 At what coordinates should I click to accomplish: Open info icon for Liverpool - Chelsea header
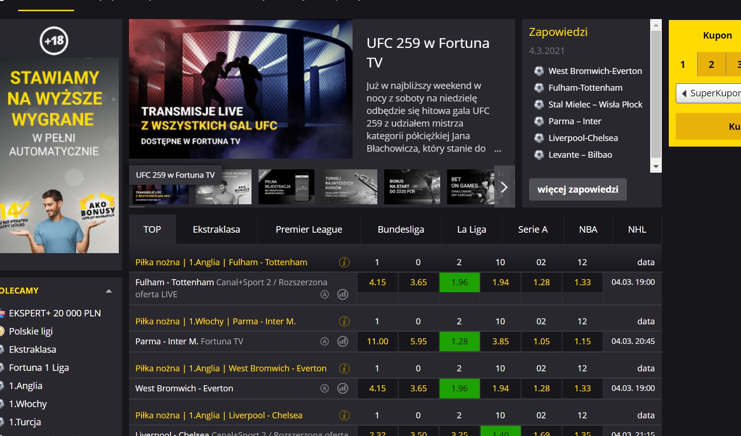coord(344,415)
